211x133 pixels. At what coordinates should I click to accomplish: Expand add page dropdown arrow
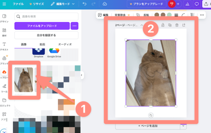[183, 126]
